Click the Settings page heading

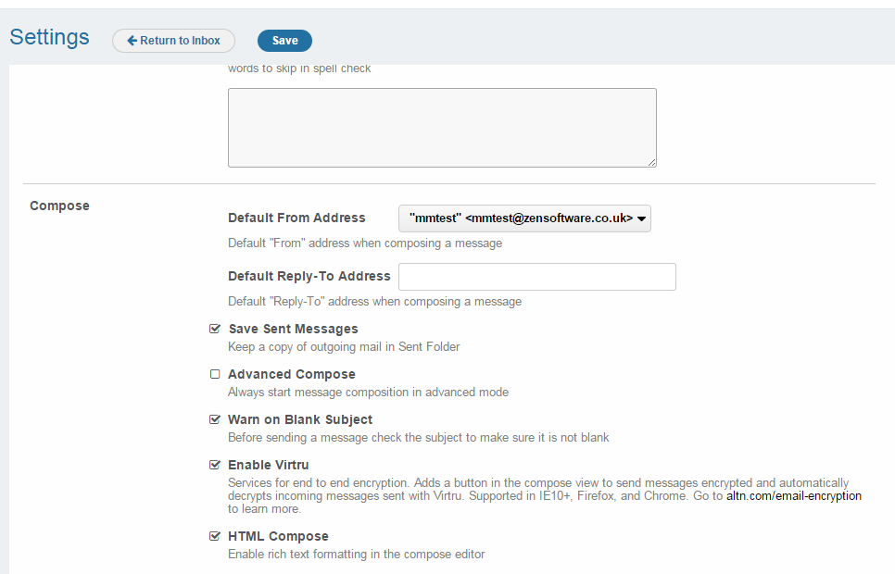pyautogui.click(x=49, y=37)
